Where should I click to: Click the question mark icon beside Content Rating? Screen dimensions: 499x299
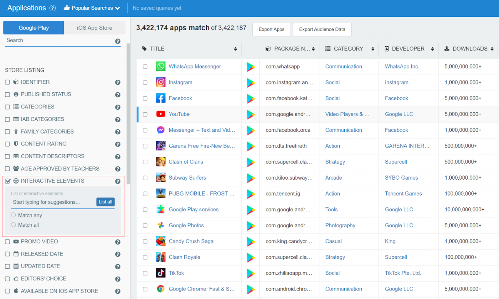[x=118, y=144]
